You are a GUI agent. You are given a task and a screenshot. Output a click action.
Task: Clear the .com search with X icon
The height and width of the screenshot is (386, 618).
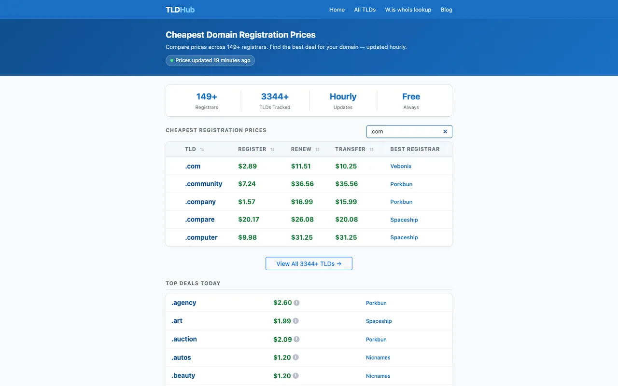coord(445,132)
